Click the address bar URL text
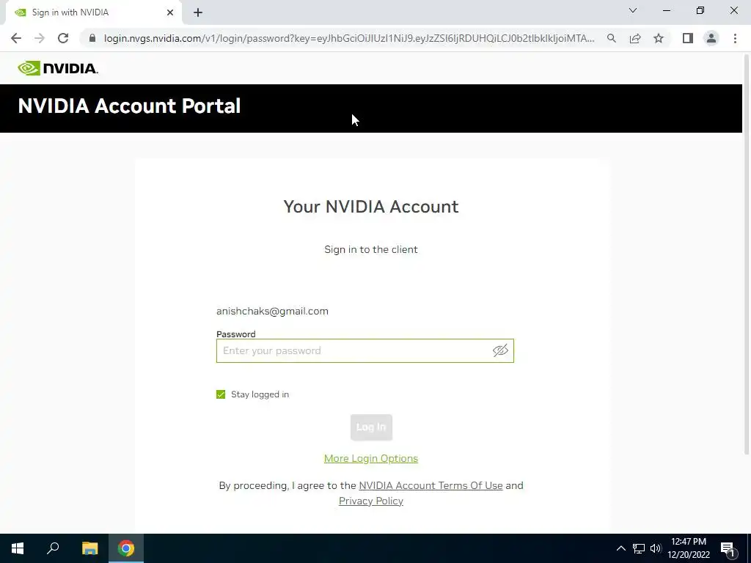Viewport: 751px width, 563px height. (x=349, y=38)
